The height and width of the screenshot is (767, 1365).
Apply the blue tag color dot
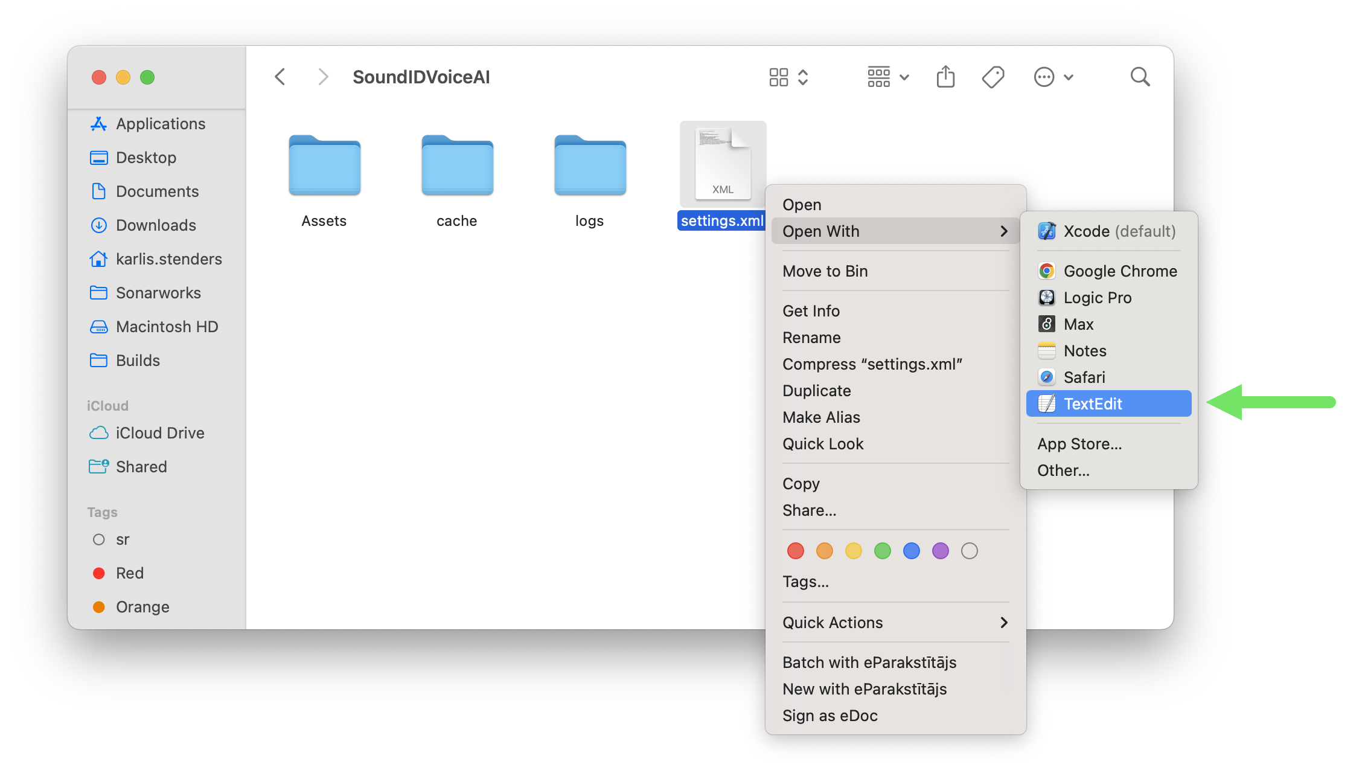[912, 551]
